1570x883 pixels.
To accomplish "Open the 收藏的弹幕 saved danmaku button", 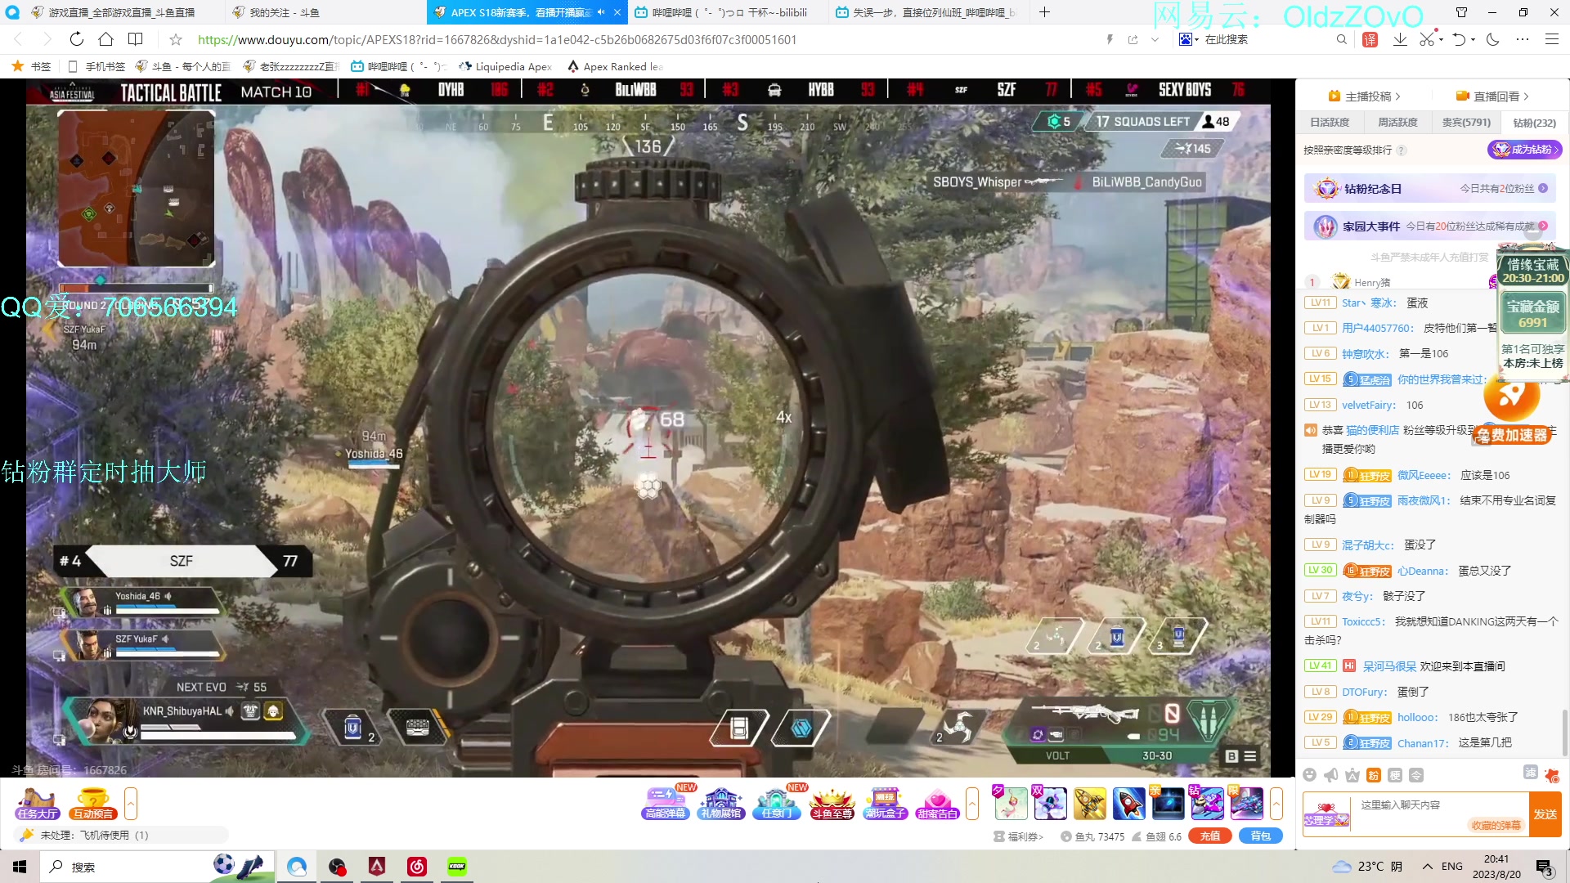I will point(1496,825).
